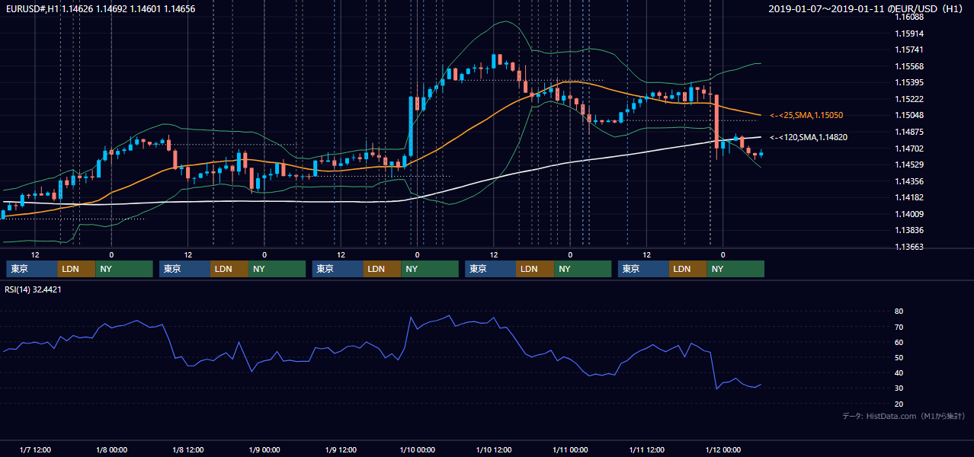Image resolution: width=974 pixels, height=457 pixels.
Task: Click the white 120 SMA 1.14820 label
Action: [x=809, y=137]
